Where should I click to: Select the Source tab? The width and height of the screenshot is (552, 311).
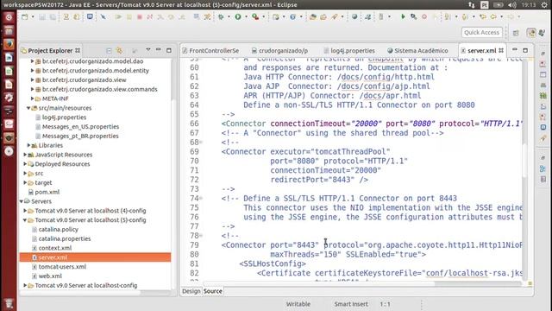[213, 291]
